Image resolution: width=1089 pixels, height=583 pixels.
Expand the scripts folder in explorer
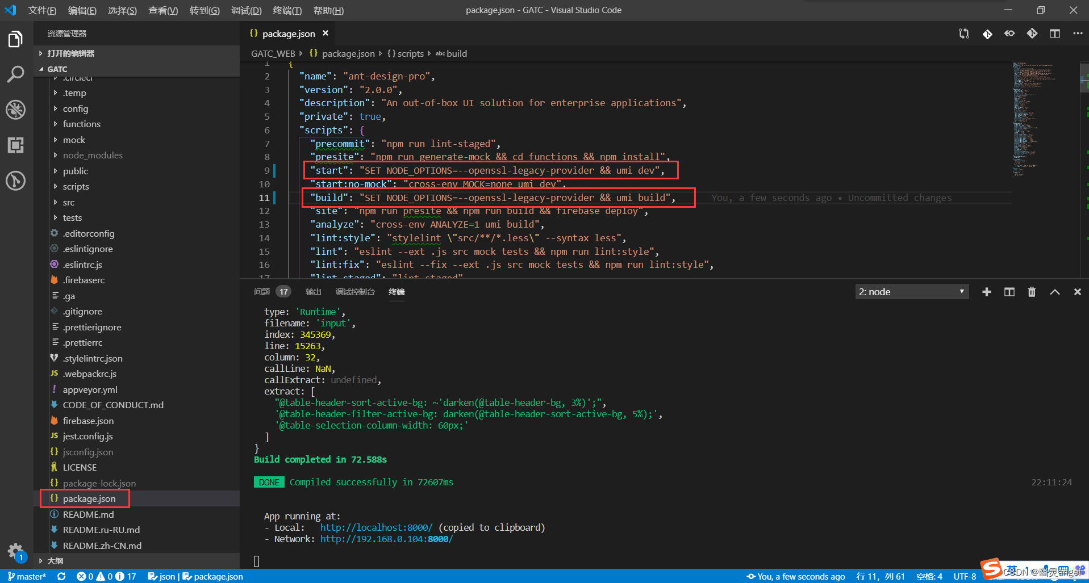pyautogui.click(x=136, y=186)
